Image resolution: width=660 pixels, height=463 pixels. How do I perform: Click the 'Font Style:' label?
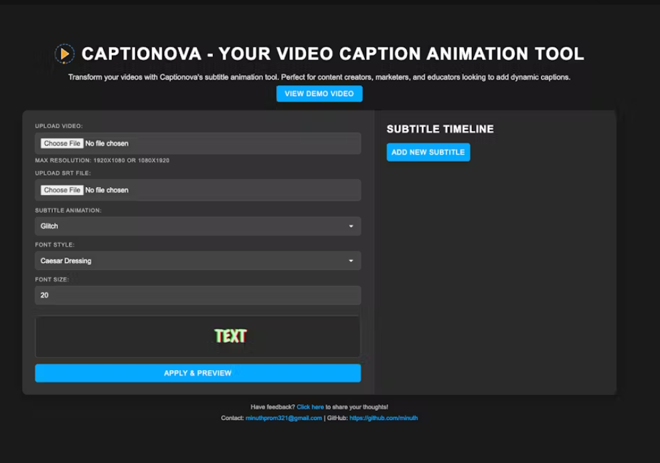[x=55, y=245]
